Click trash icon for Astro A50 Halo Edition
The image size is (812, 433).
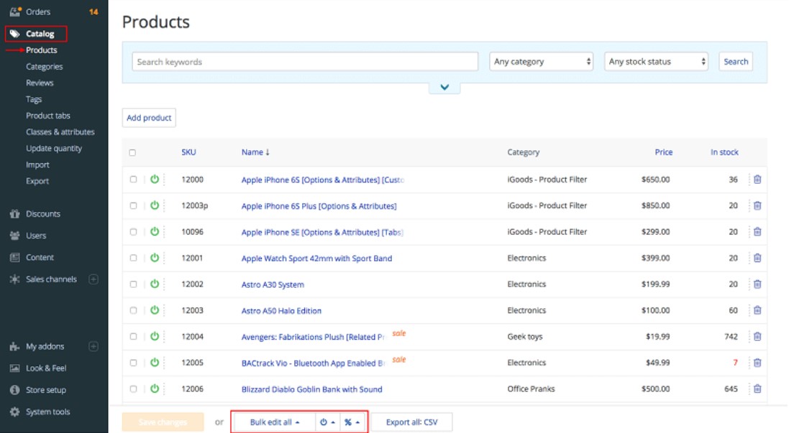[757, 311]
